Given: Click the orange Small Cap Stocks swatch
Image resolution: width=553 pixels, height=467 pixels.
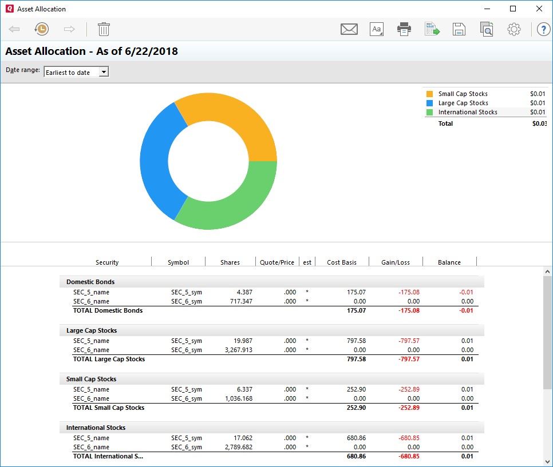Looking at the screenshot, I should pos(429,94).
